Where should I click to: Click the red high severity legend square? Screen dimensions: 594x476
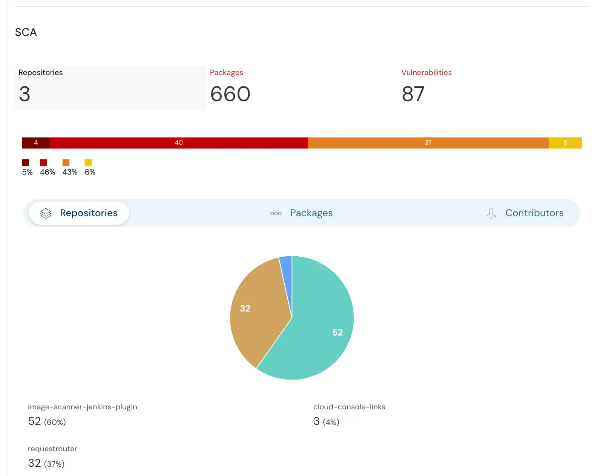(43, 163)
